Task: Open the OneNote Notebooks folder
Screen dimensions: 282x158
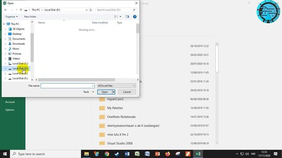Action: [x=122, y=117]
